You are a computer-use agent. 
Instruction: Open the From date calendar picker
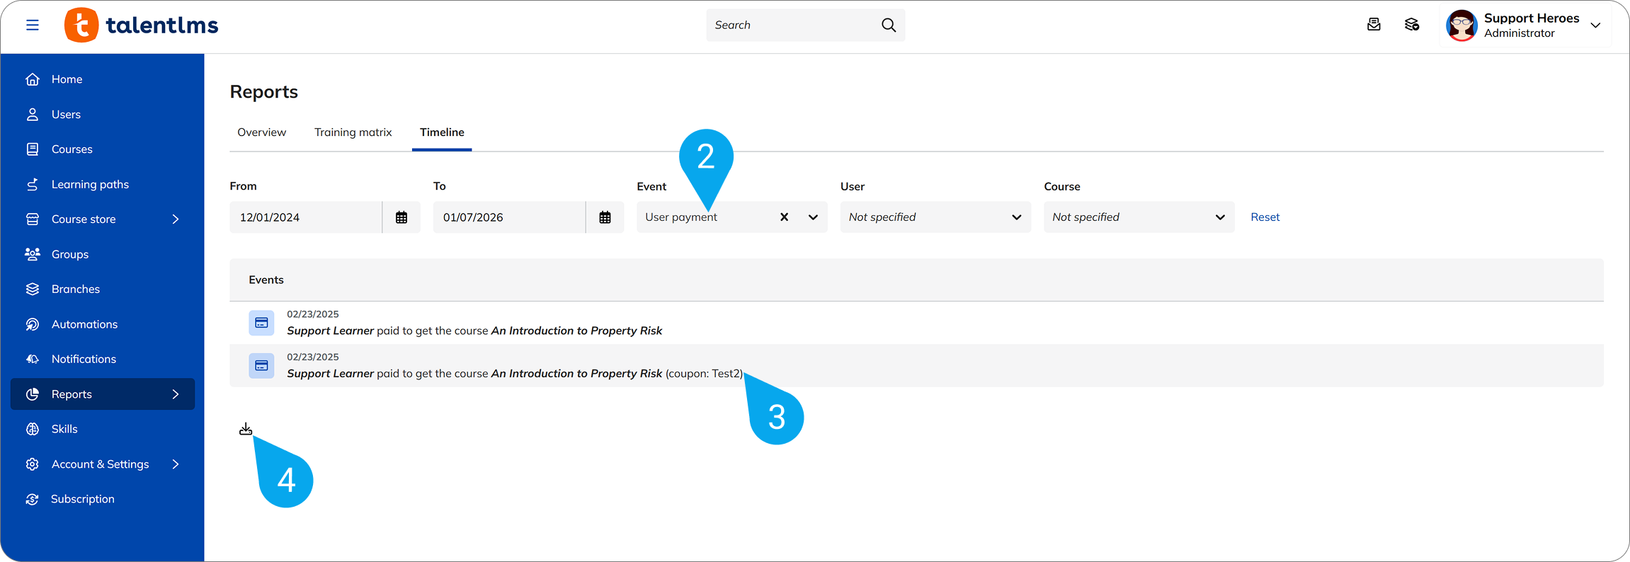click(401, 217)
